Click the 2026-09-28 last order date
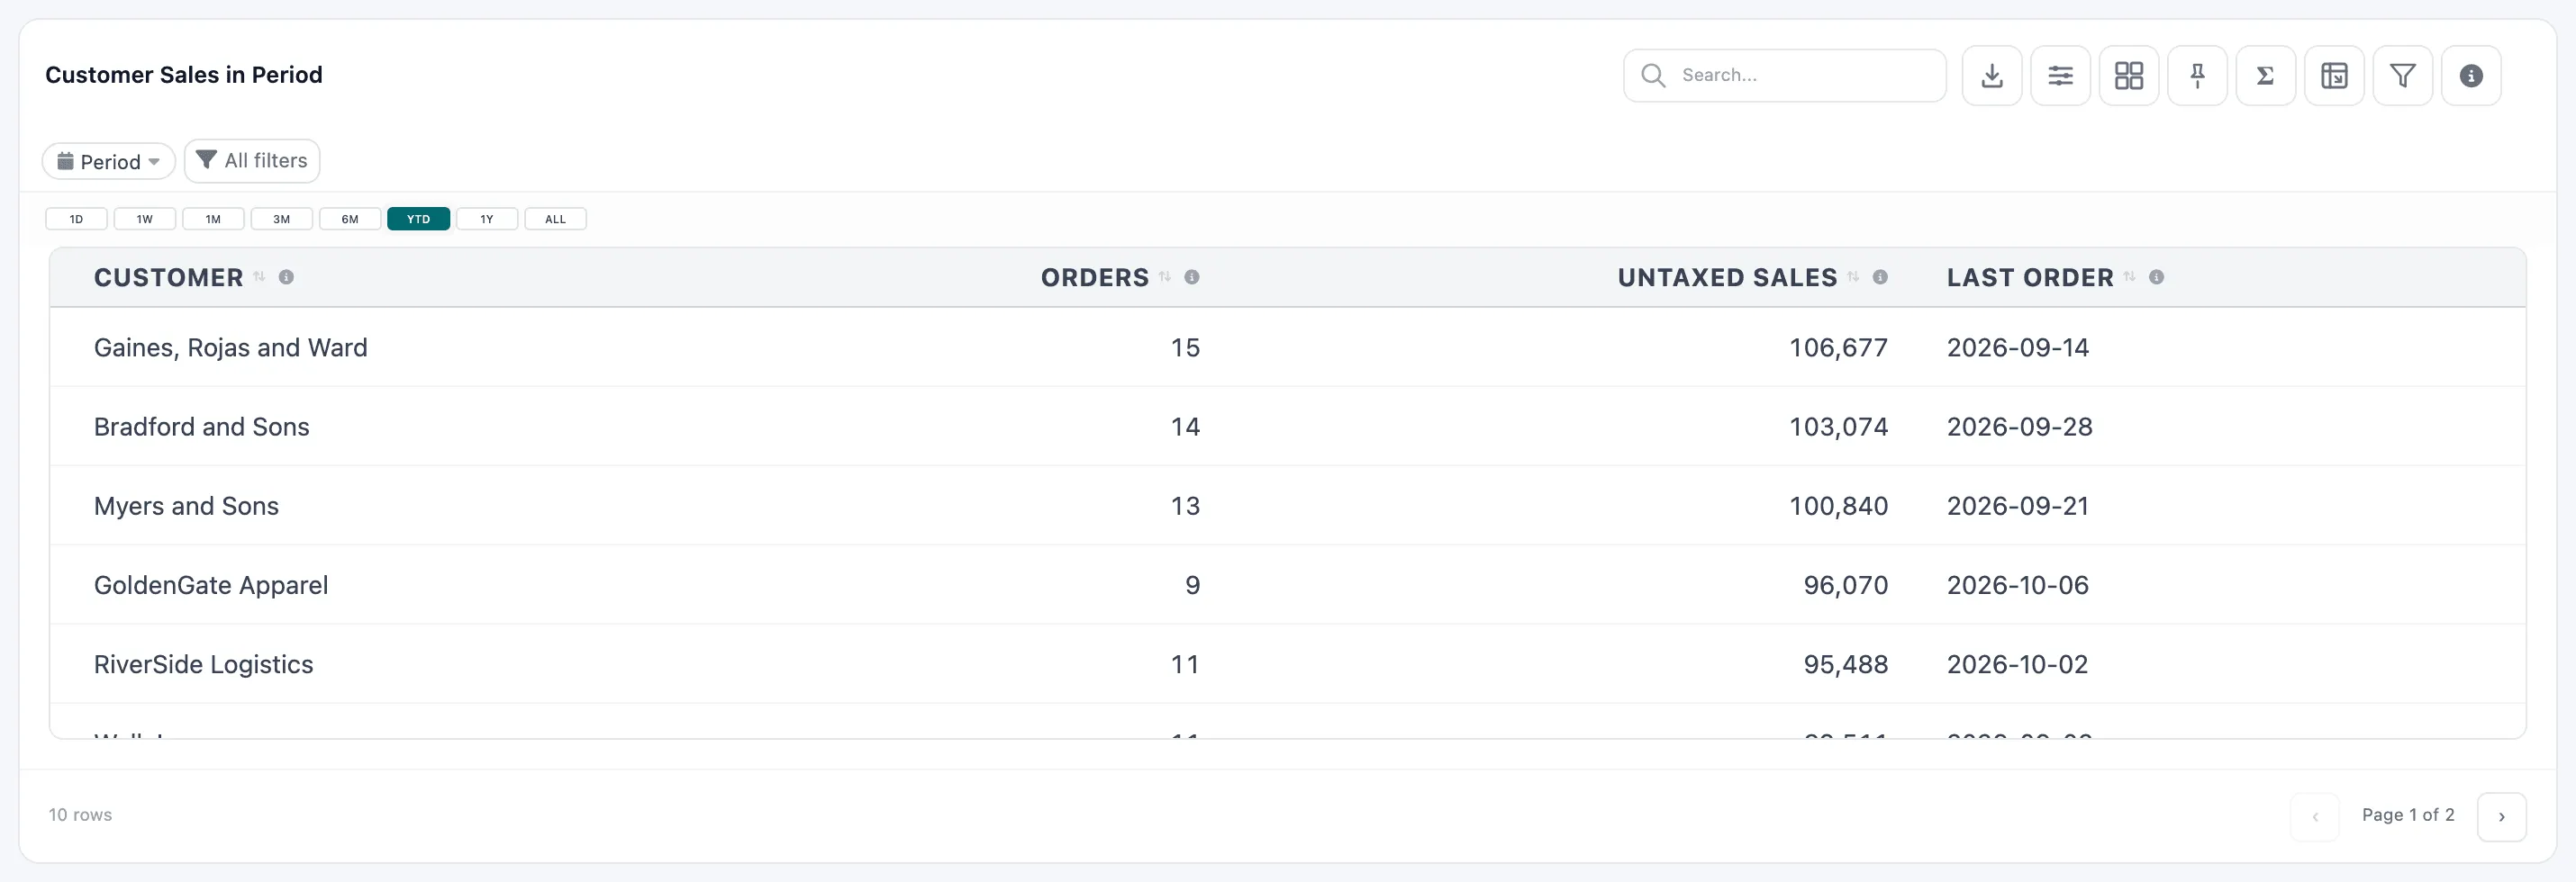2576x882 pixels. 2019,427
